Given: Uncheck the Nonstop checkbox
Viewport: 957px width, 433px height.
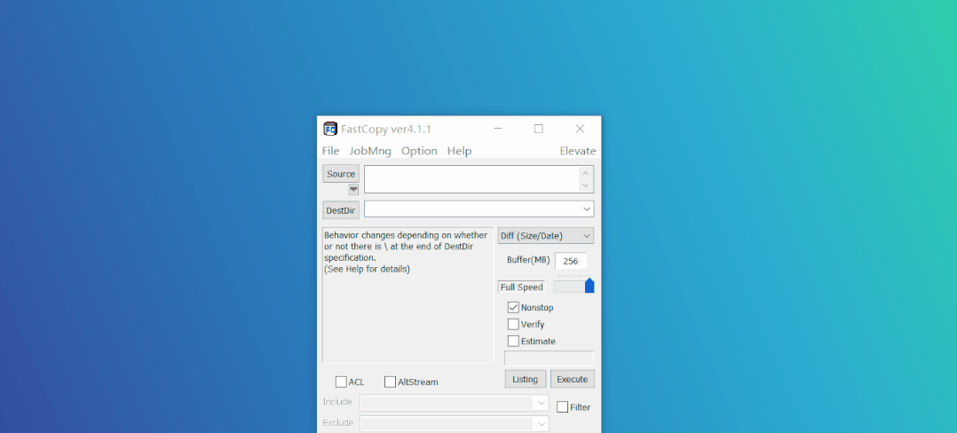Looking at the screenshot, I should (513, 307).
